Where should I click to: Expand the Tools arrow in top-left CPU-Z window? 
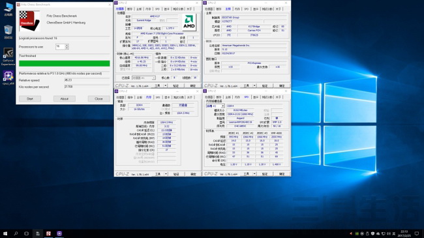pyautogui.click(x=166, y=85)
